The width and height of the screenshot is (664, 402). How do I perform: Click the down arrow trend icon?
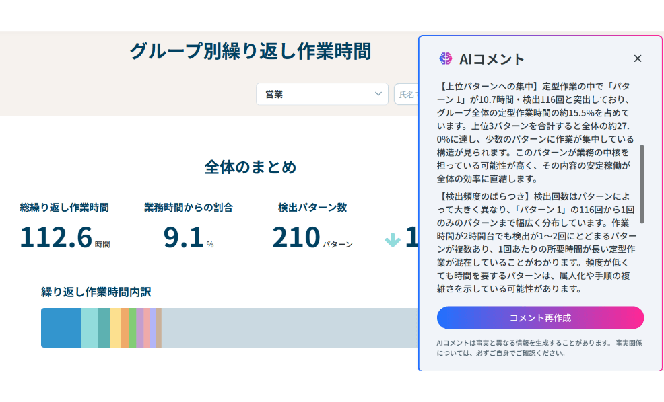coord(393,240)
